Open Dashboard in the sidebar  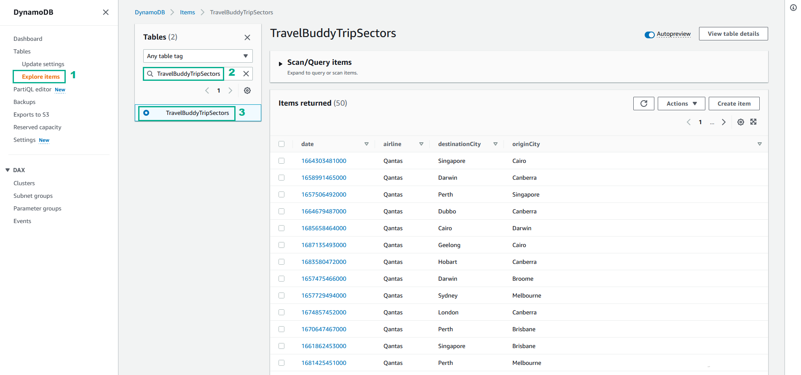[28, 39]
